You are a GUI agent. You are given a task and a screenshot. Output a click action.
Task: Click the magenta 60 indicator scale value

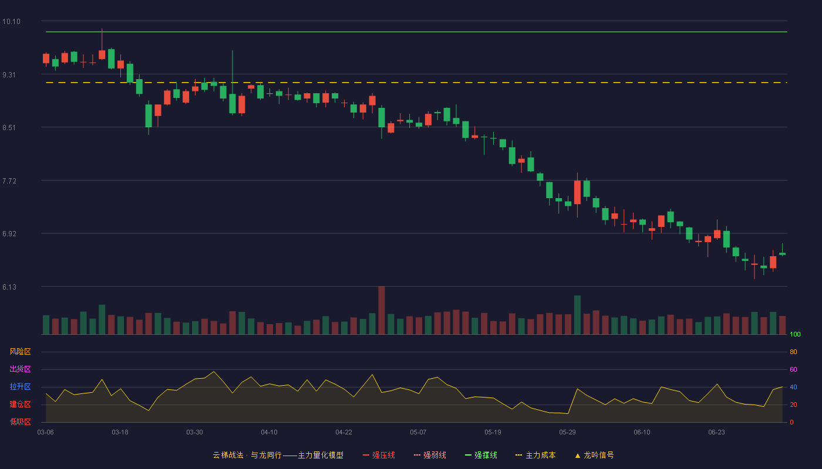(793, 369)
